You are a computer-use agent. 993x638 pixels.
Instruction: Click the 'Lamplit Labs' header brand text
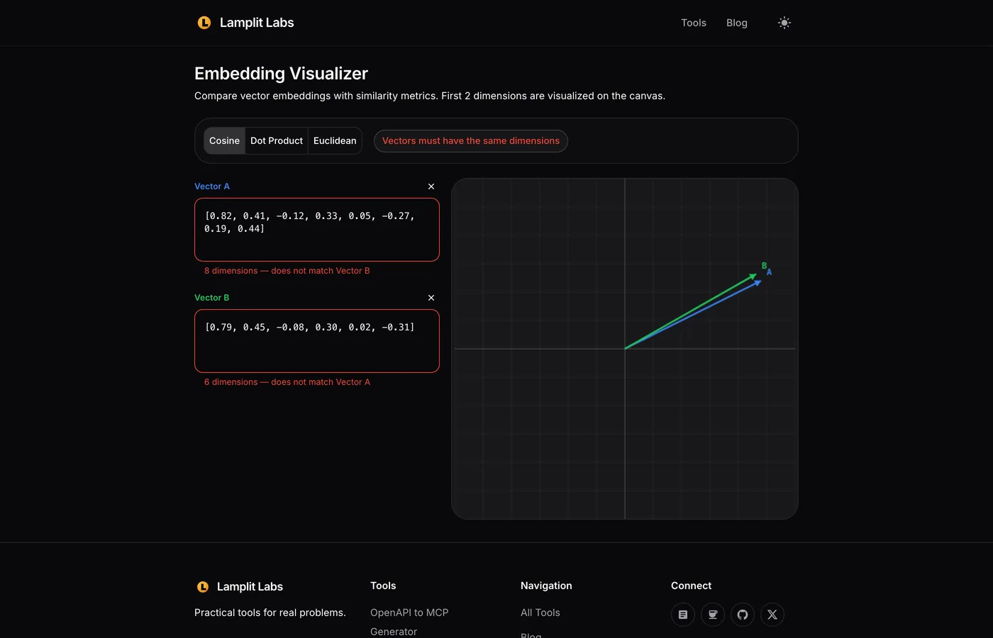click(x=257, y=23)
